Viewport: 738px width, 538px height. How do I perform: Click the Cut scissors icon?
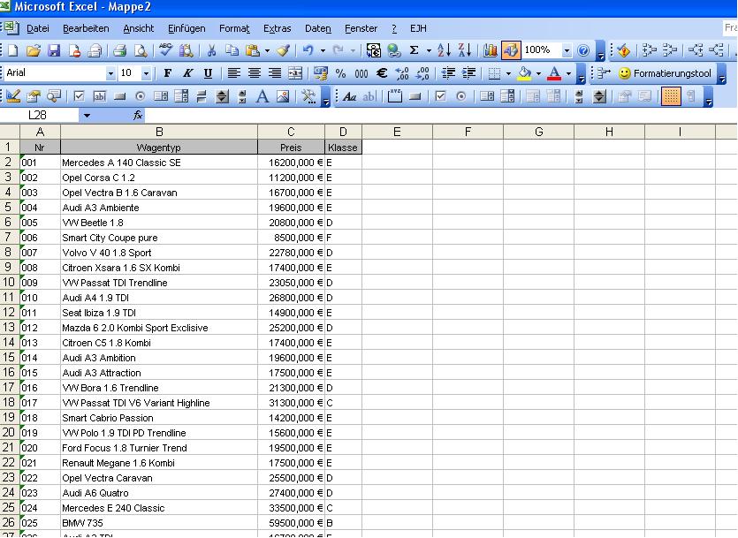coord(211,51)
